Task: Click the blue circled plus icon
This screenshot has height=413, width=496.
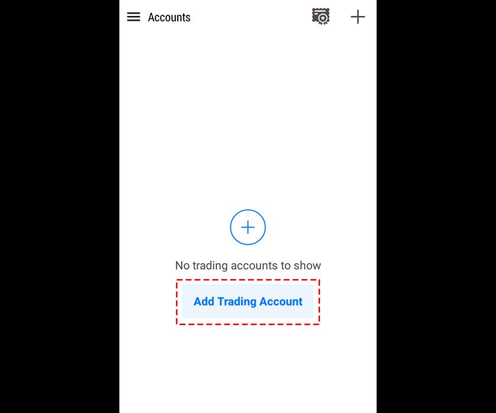Action: pos(247,227)
